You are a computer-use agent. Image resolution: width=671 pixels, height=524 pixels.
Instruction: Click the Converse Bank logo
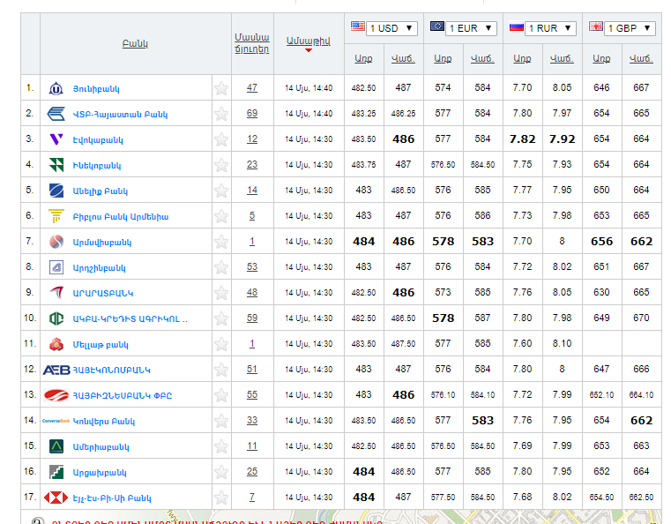pyautogui.click(x=56, y=421)
